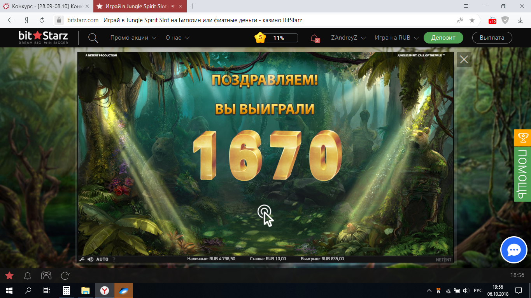Click the Ставка RUB 10,00 bet text
The width and height of the screenshot is (531, 298).
[268, 259]
